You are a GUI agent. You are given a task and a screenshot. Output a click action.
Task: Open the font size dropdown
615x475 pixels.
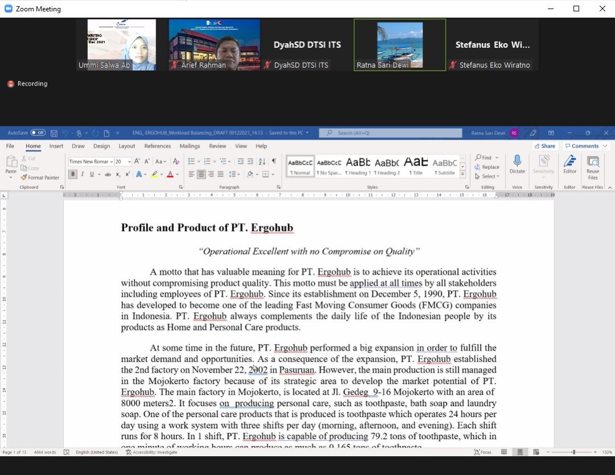tap(129, 162)
